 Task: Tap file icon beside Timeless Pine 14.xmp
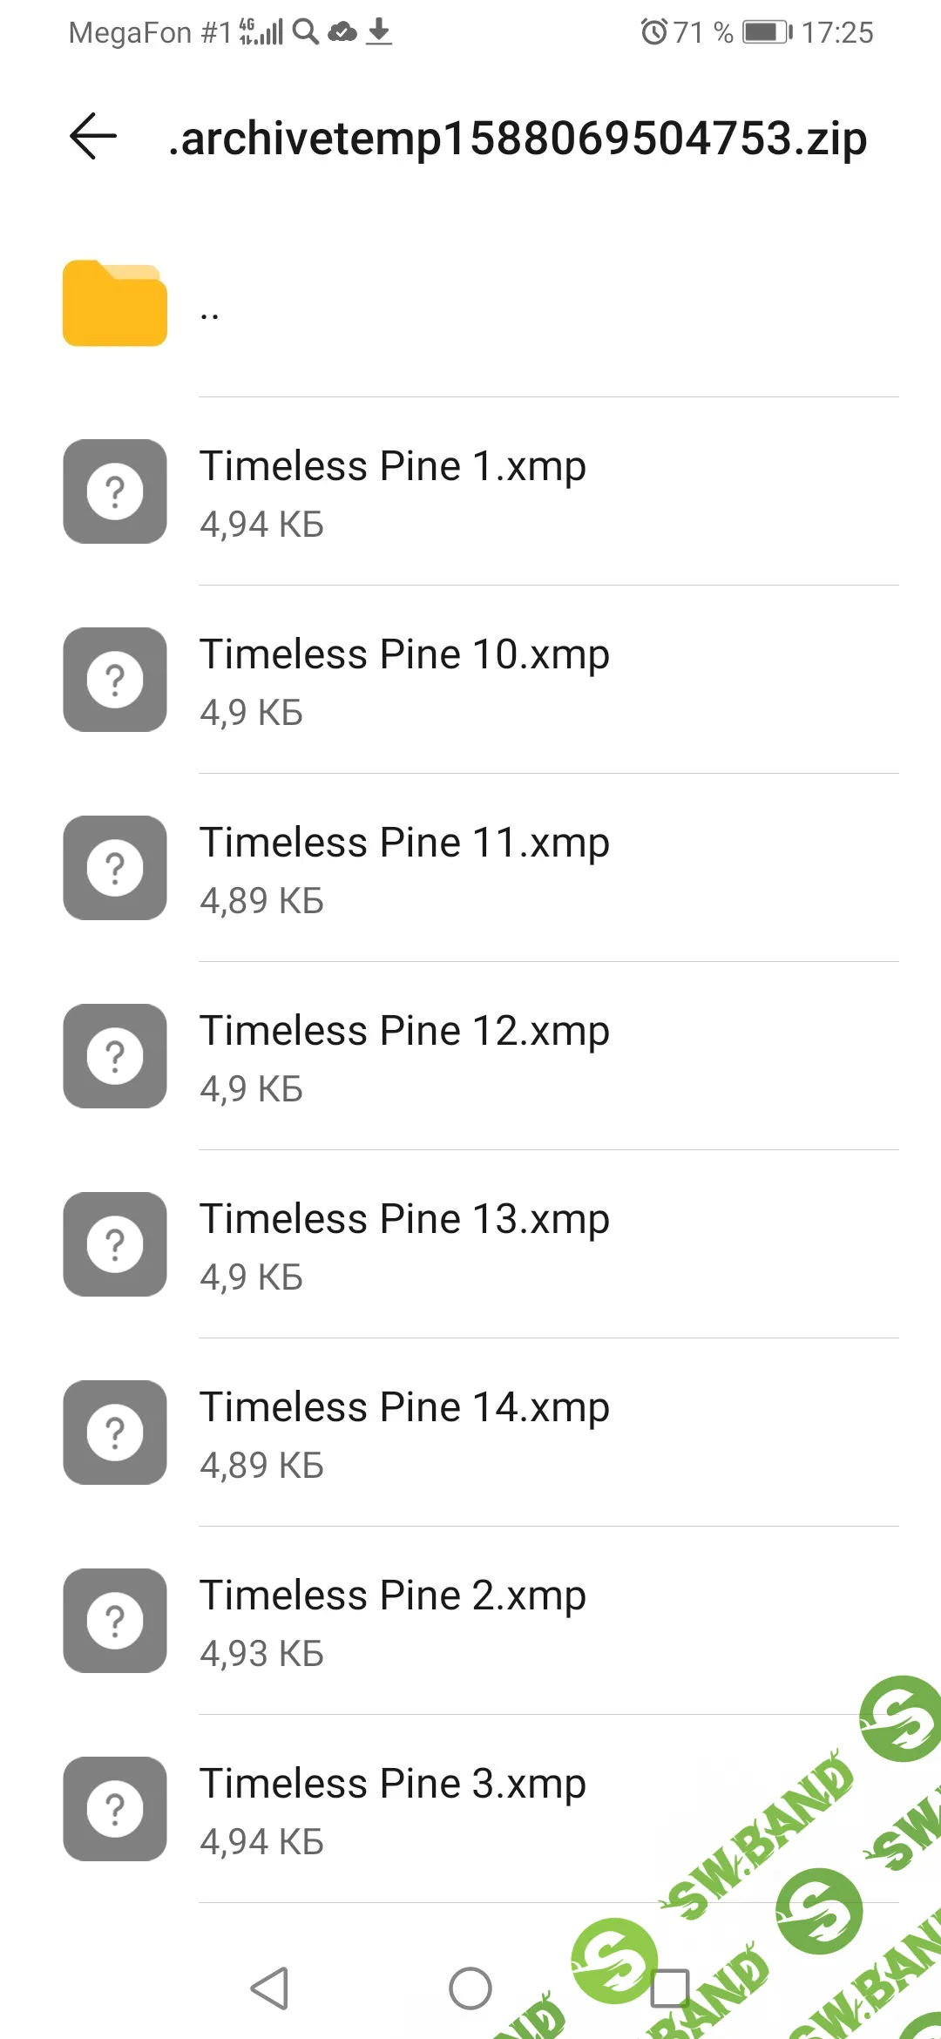(115, 1433)
